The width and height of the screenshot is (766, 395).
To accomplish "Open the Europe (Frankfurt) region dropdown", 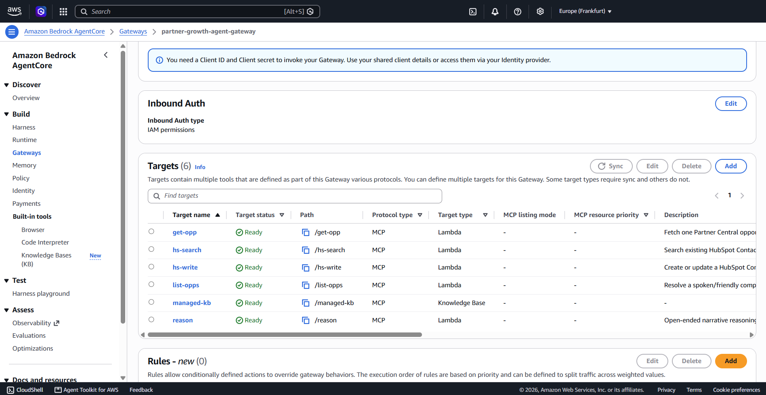I will 585,11.
